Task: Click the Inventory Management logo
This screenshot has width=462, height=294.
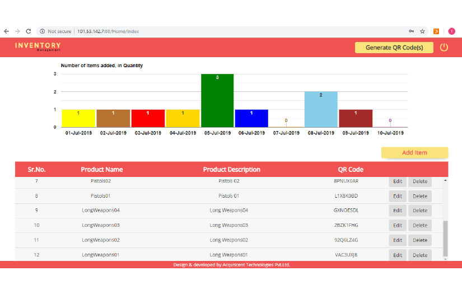Action: (38, 46)
